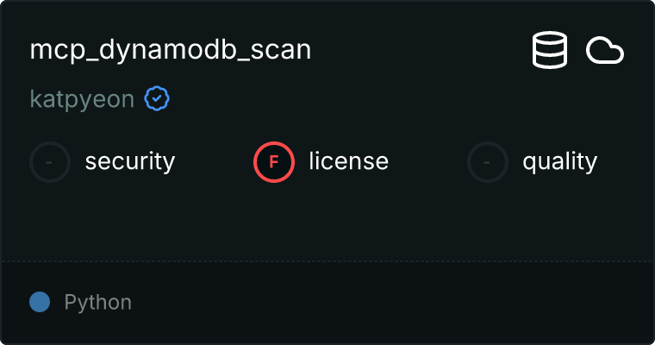This screenshot has width=655, height=345.
Task: Click the gap between license and quality
Action: click(427, 161)
